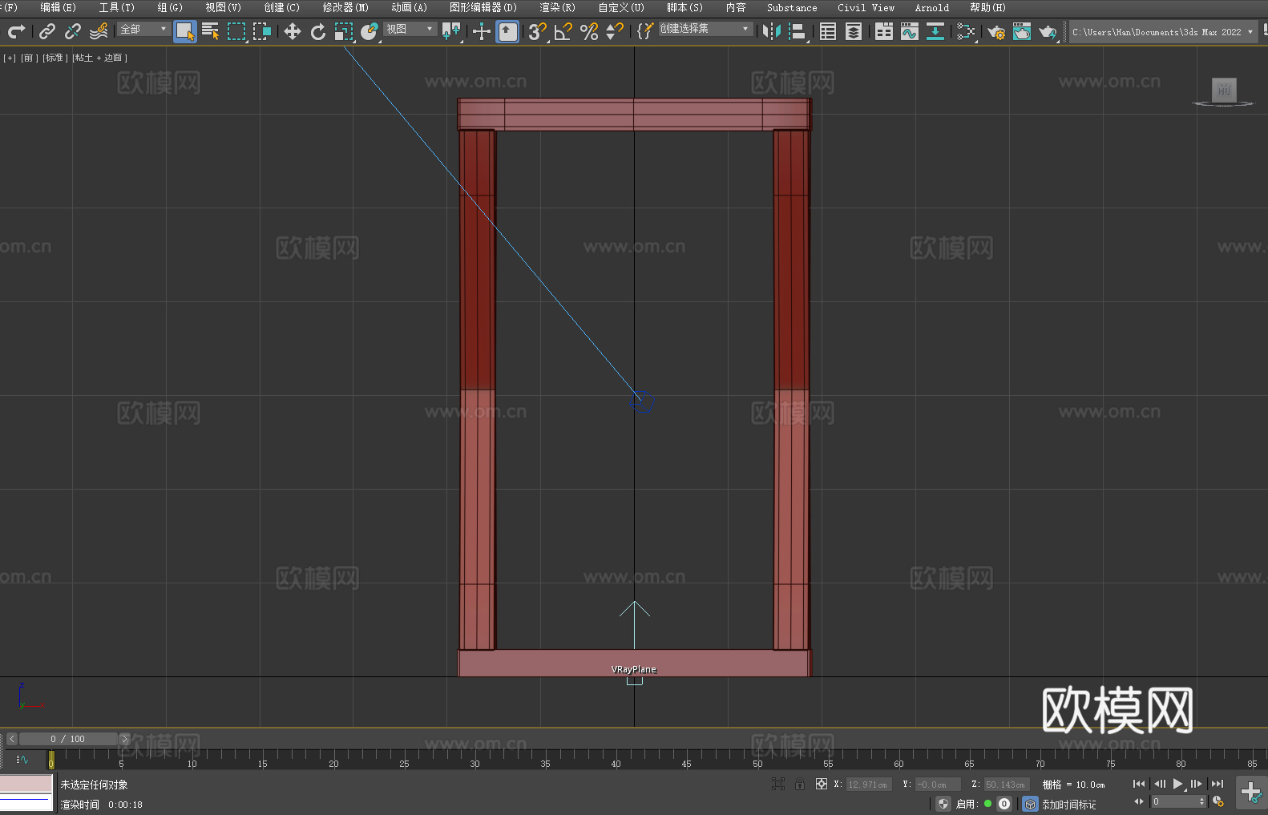The image size is (1268, 815).
Task: Click the ViewCube front face
Action: pyautogui.click(x=1224, y=89)
